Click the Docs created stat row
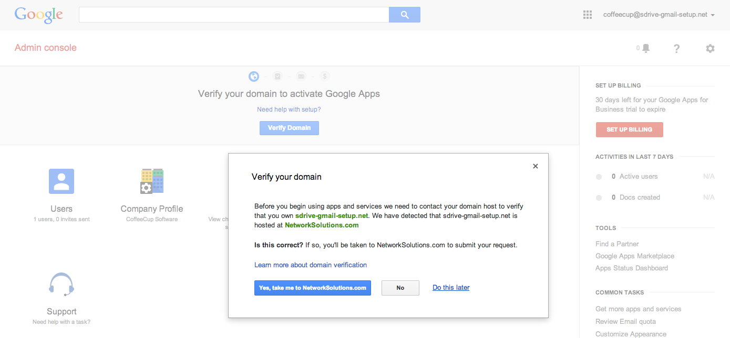This screenshot has width=730, height=338. click(x=655, y=198)
